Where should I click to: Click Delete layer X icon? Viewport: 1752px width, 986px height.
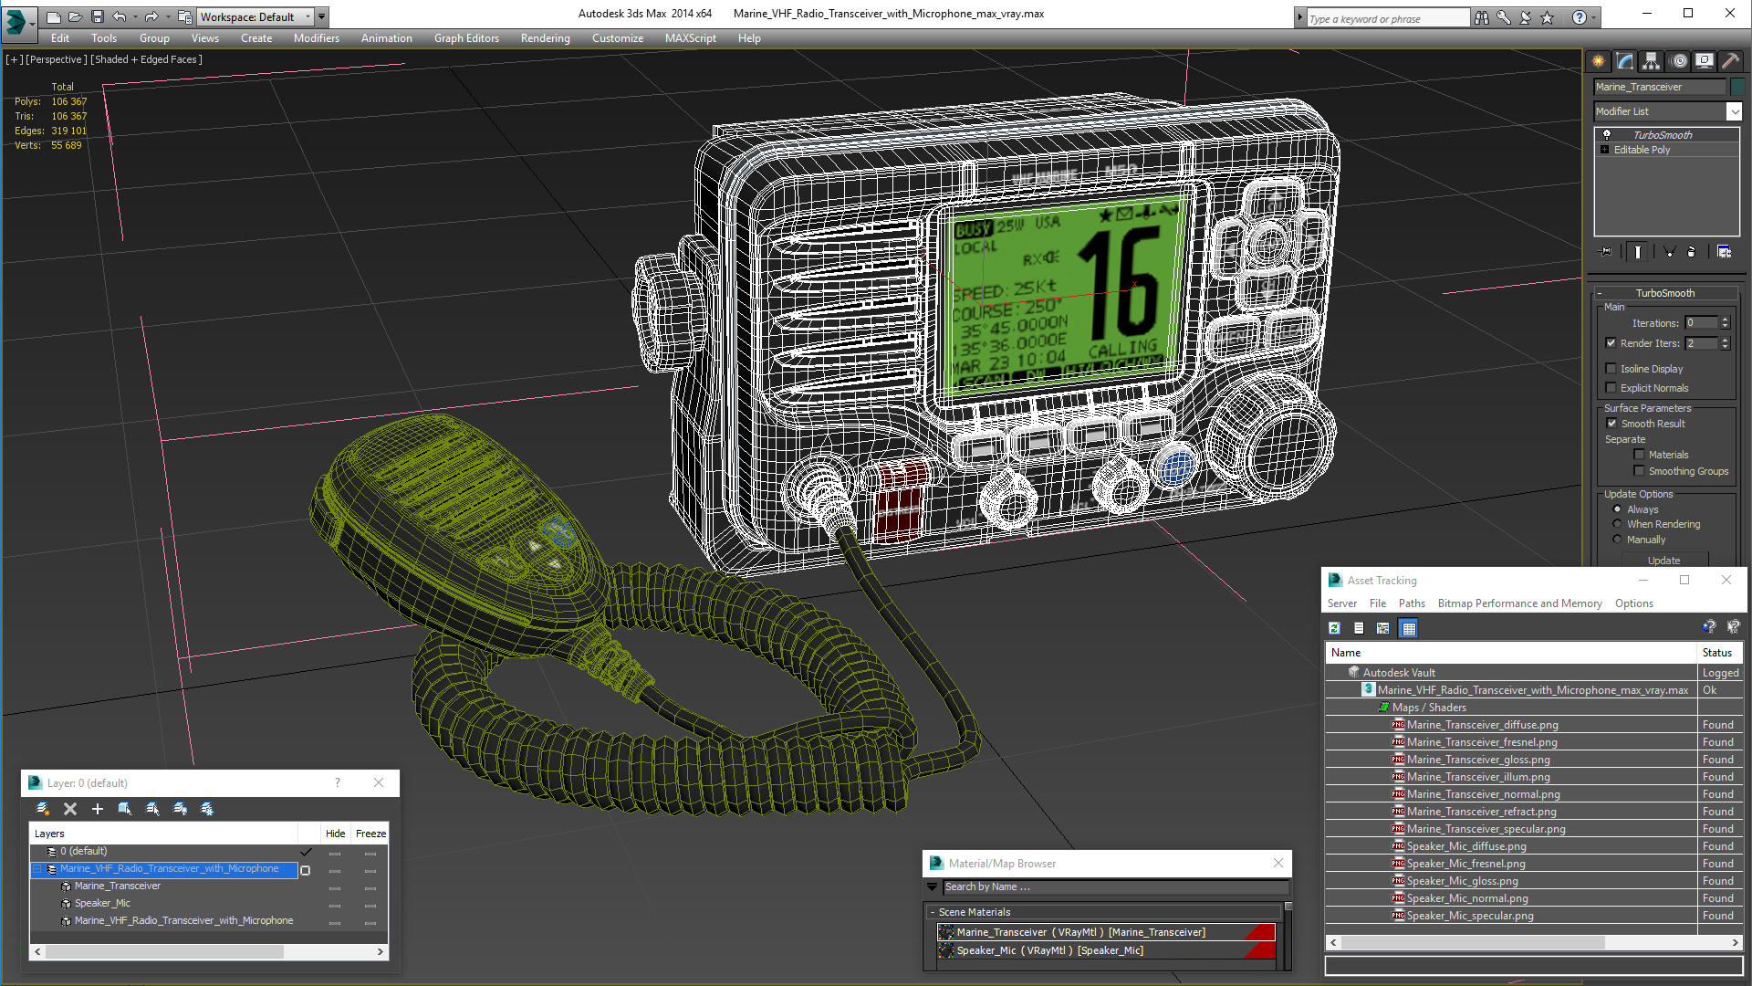pos(70,809)
